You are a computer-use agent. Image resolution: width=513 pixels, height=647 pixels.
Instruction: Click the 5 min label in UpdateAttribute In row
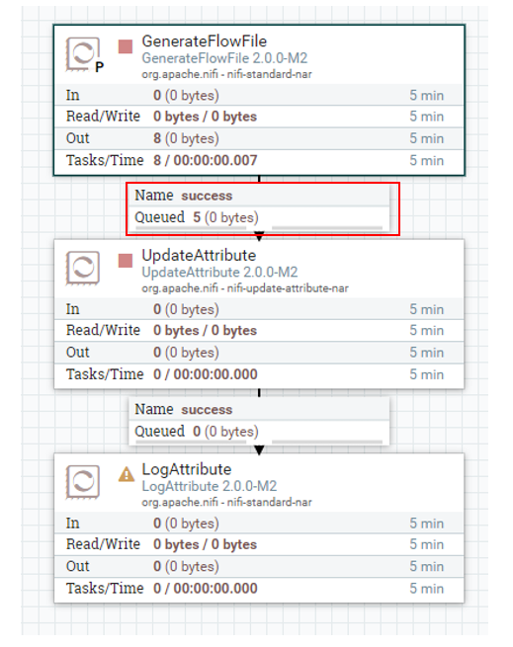point(427,309)
